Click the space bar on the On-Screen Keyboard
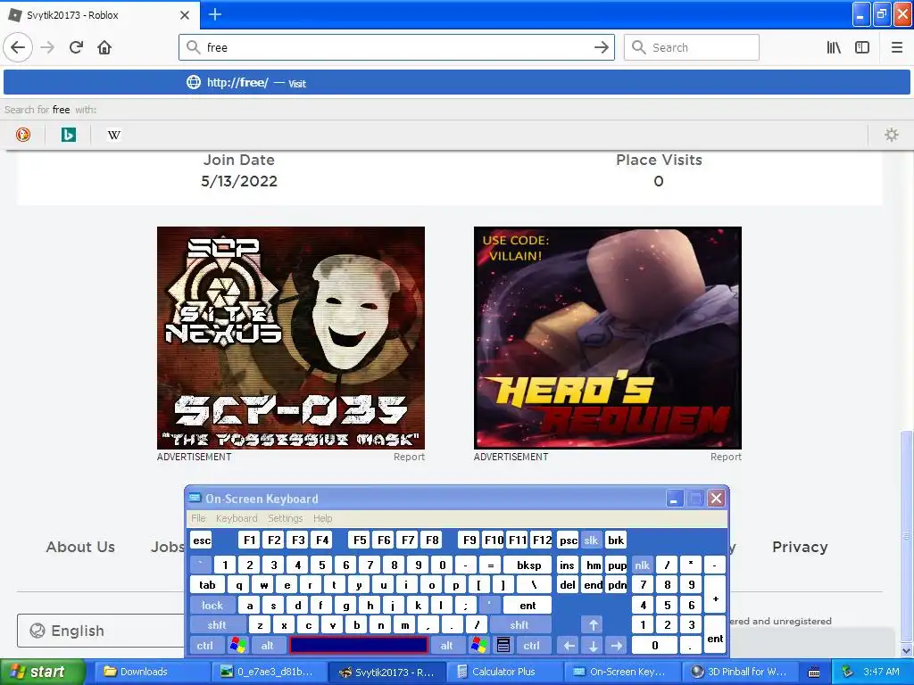 (359, 646)
